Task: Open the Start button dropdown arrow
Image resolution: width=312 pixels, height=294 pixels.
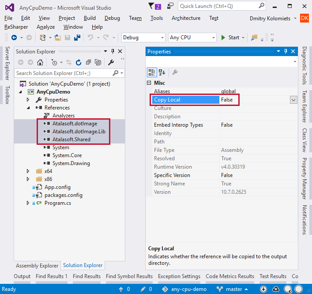Action: tap(243, 38)
